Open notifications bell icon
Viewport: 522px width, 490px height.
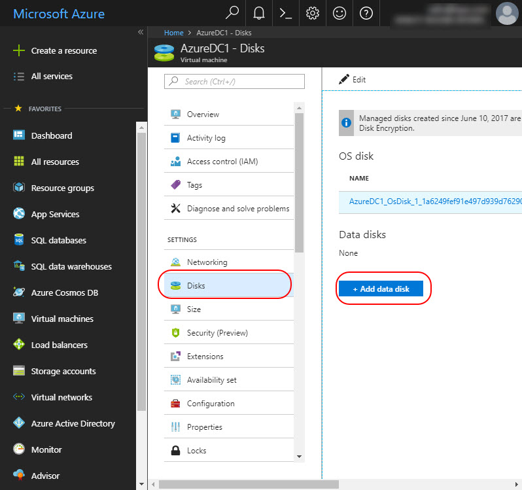[x=259, y=13]
